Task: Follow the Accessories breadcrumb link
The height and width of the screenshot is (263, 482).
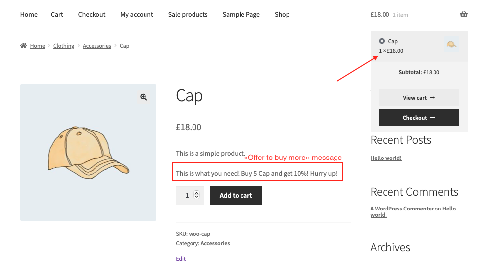Action: [97, 46]
